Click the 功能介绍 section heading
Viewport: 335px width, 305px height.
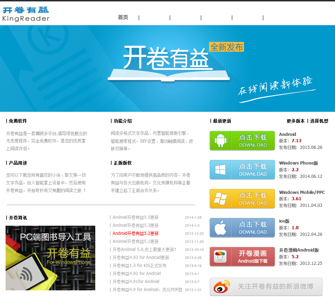[x=122, y=121]
